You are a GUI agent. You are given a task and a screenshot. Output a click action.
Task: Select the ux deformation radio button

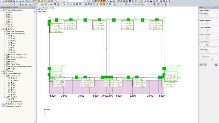pyautogui.click(x=7, y=15)
